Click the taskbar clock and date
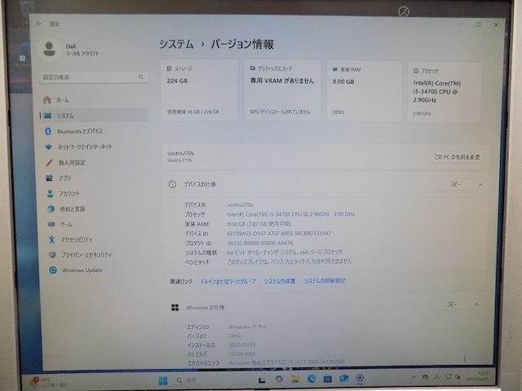Image resolution: width=522 pixels, height=391 pixels. tap(478, 376)
